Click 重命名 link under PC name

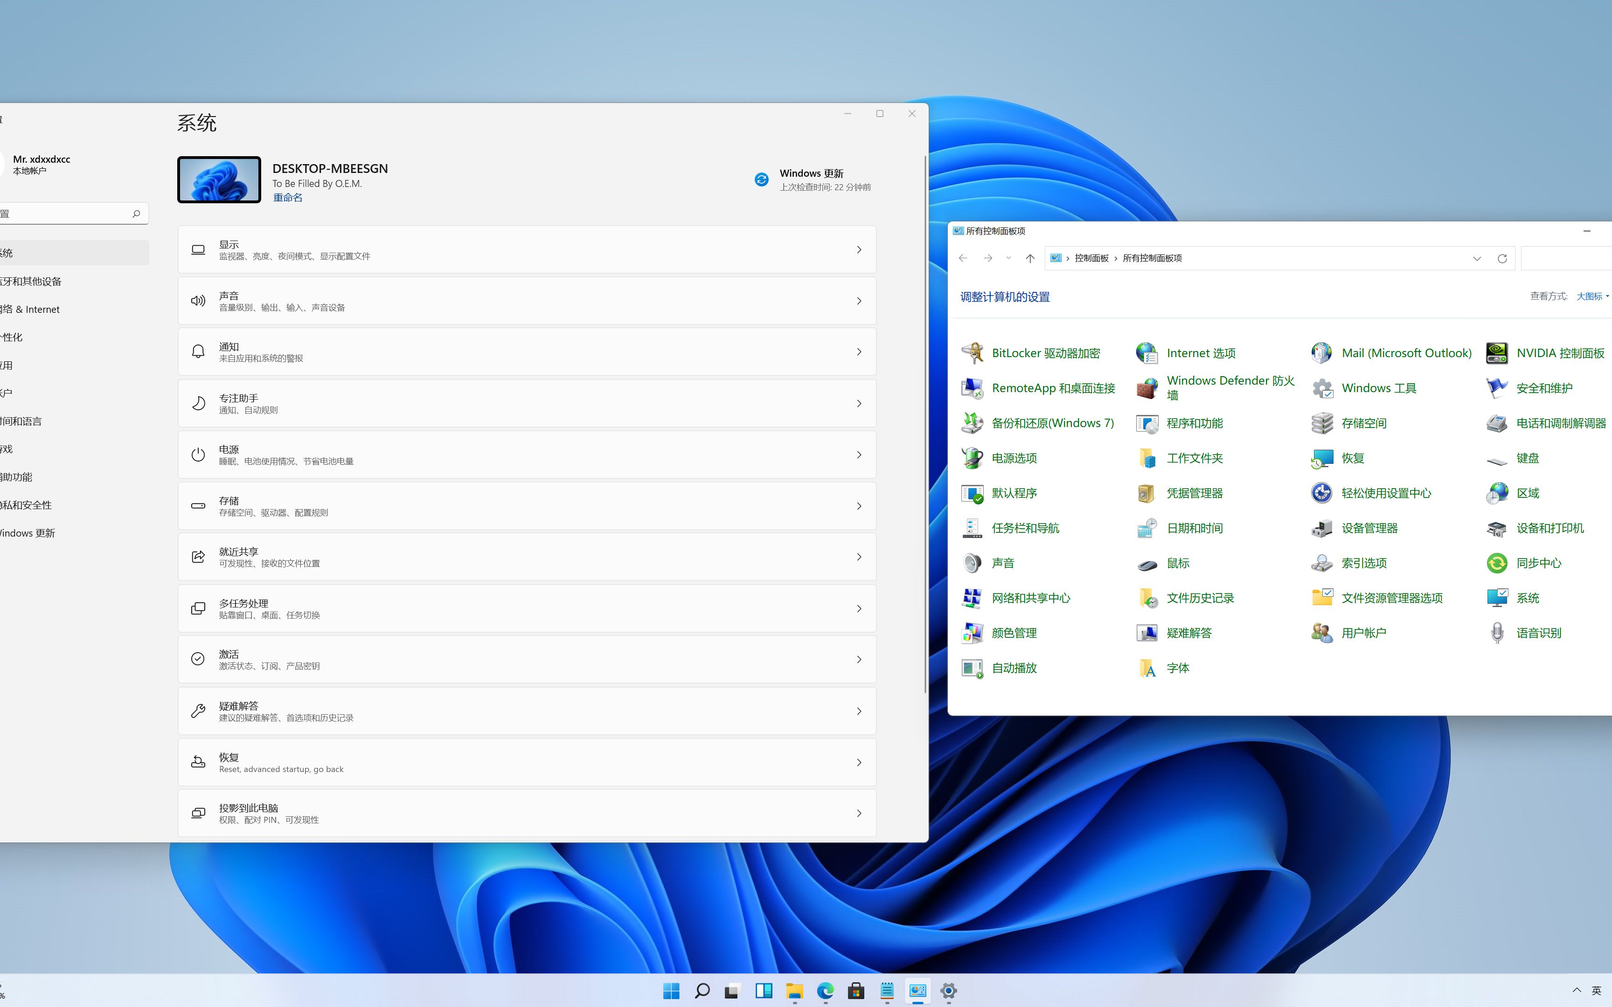click(288, 198)
